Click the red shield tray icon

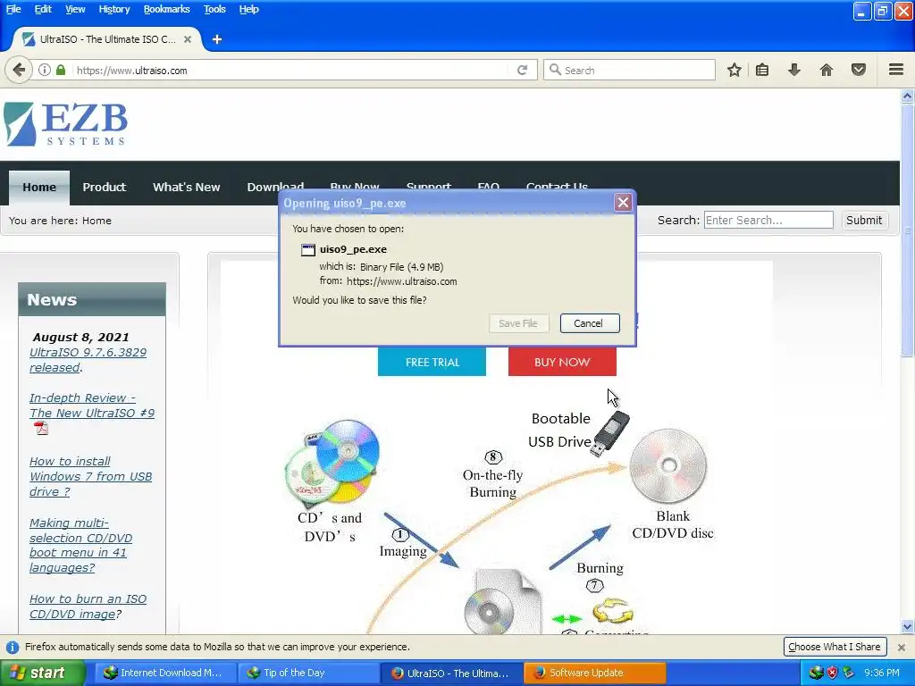click(832, 673)
